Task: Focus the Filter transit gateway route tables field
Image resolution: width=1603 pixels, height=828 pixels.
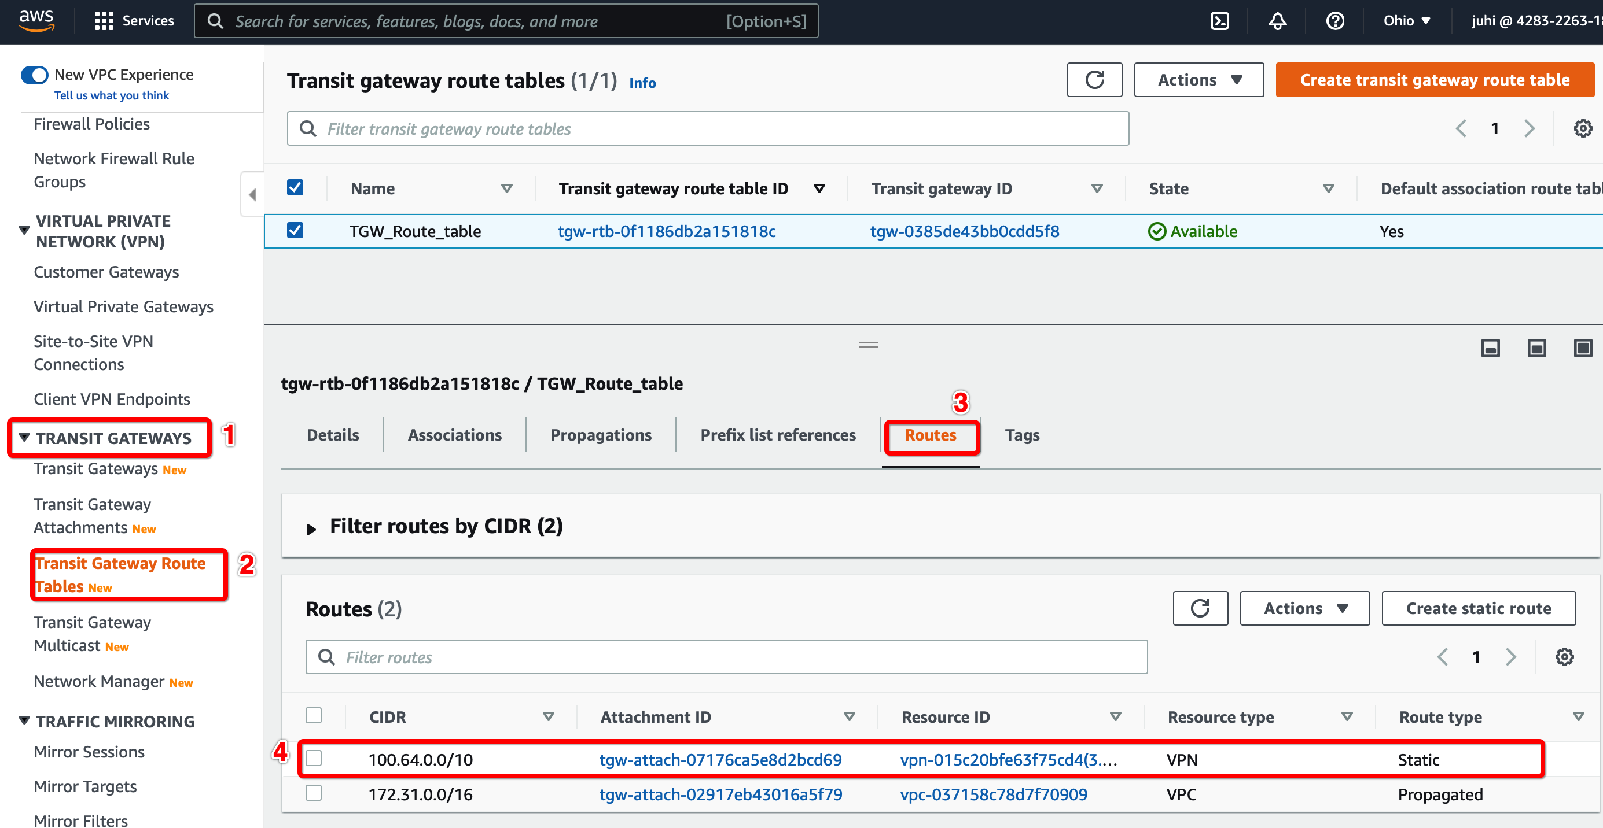Action: click(x=708, y=129)
